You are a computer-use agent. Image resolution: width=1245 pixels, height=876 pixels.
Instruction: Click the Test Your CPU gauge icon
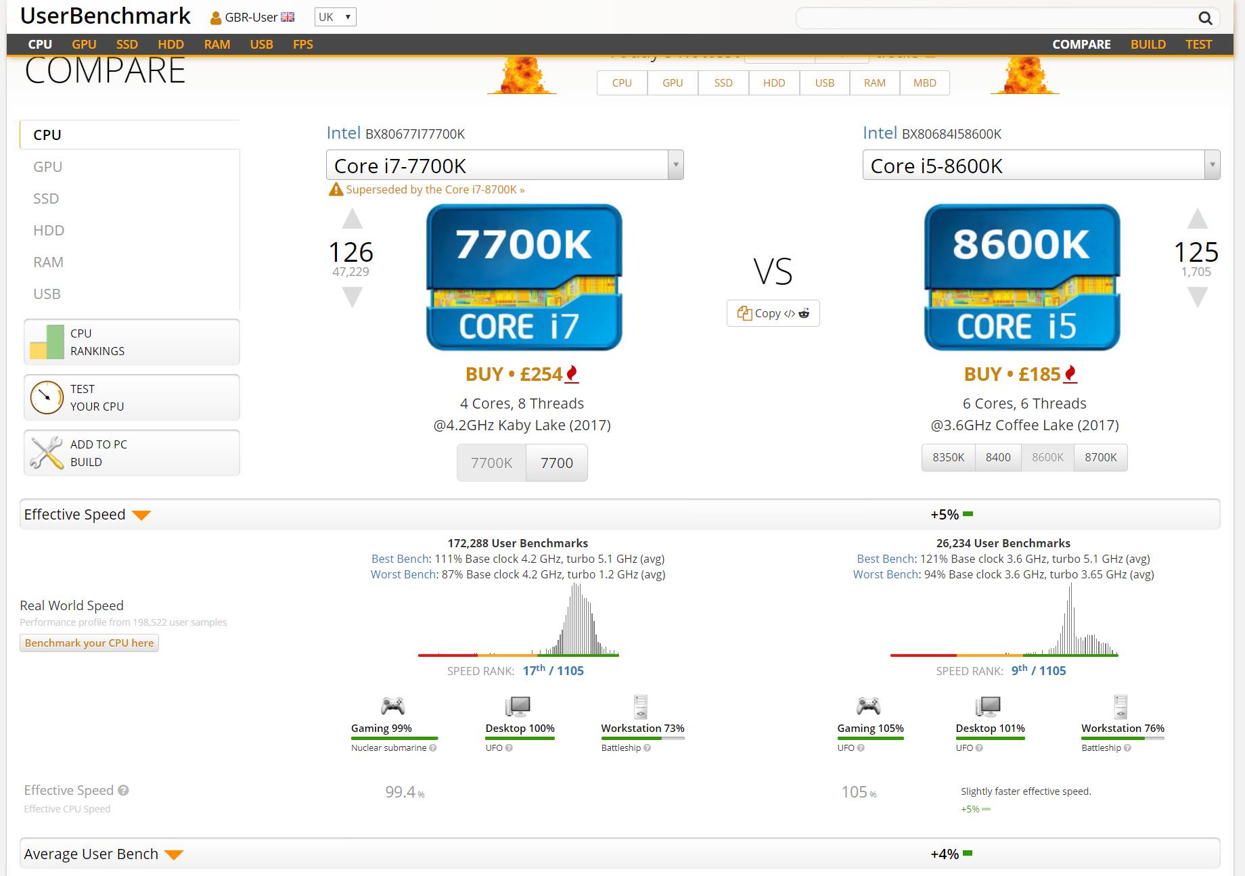coord(47,398)
